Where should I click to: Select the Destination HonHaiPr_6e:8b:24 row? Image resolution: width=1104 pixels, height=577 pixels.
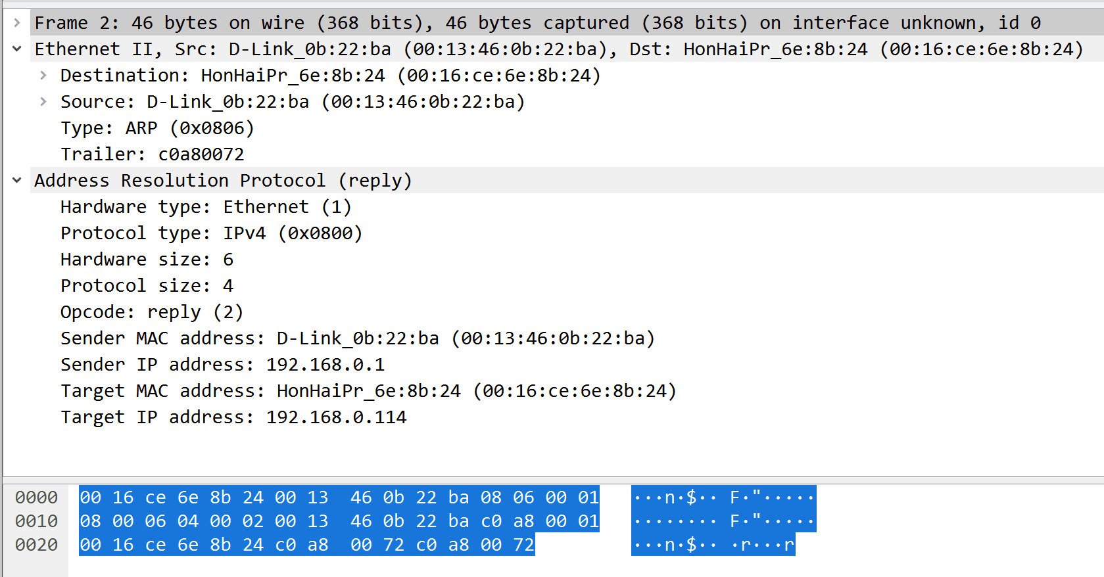coord(330,76)
